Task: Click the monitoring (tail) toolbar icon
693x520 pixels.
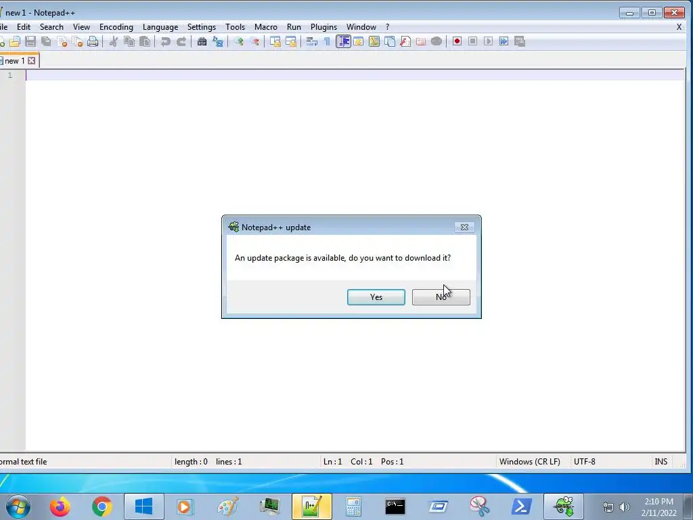Action: (x=437, y=41)
